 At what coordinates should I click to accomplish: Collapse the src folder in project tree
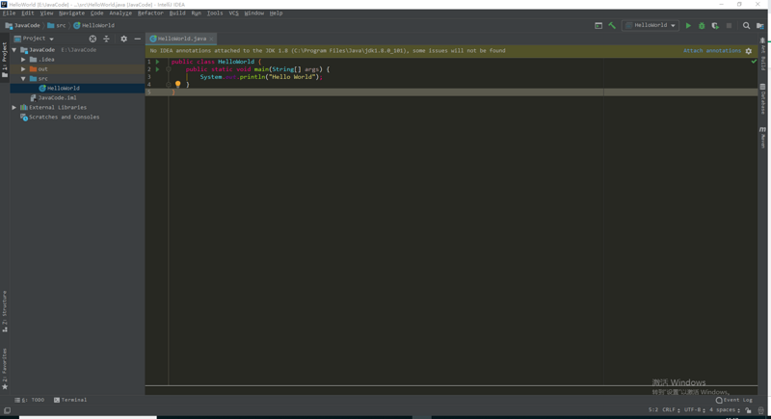click(x=24, y=79)
